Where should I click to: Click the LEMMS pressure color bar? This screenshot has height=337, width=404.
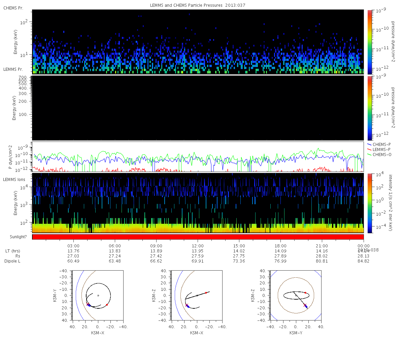pyautogui.click(x=369, y=108)
